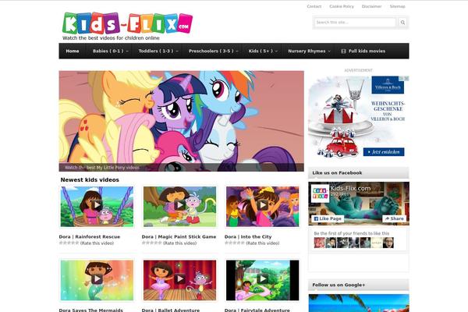Open the Contact link
The height and width of the screenshot is (312, 468).
tap(314, 6)
